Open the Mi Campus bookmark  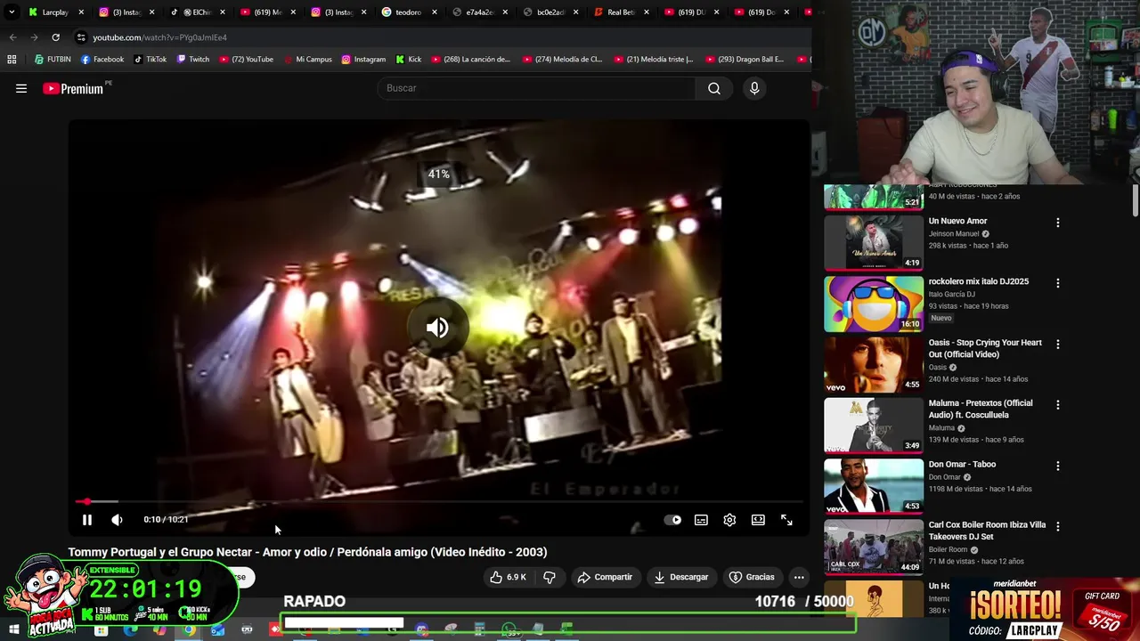[x=308, y=60]
